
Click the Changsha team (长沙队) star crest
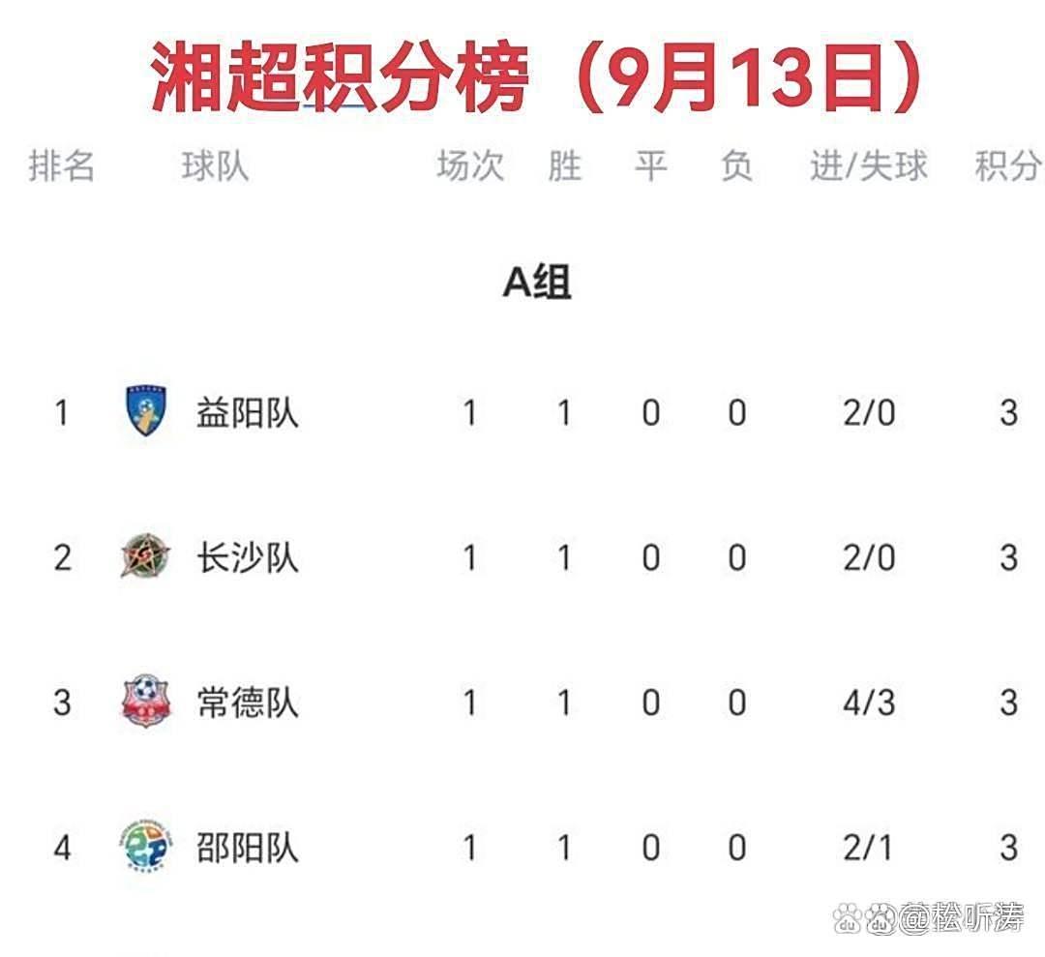(x=146, y=556)
